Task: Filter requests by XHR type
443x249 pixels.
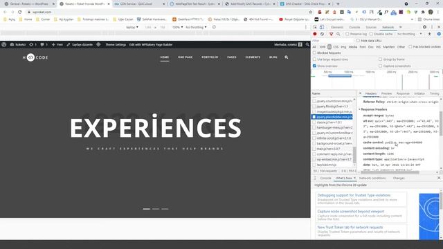Action: (x=323, y=47)
